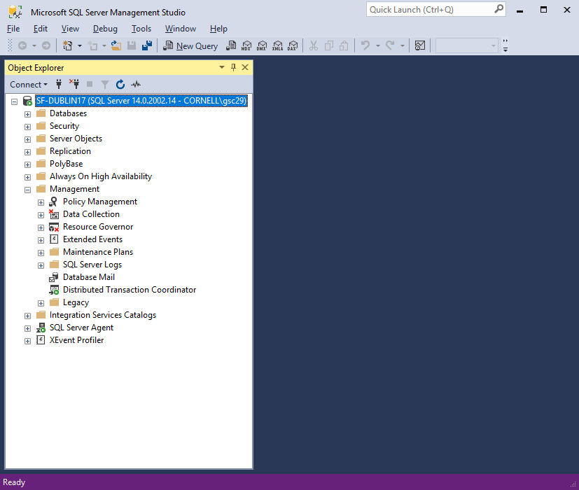The image size is (579, 490).
Task: Click the DAX query icon
Action: (293, 45)
